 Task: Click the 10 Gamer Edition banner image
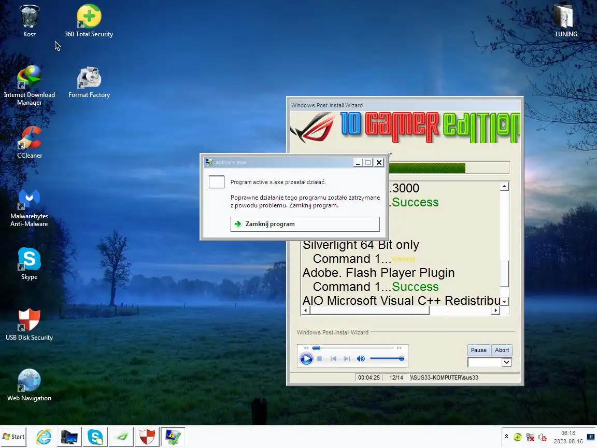tap(405, 128)
